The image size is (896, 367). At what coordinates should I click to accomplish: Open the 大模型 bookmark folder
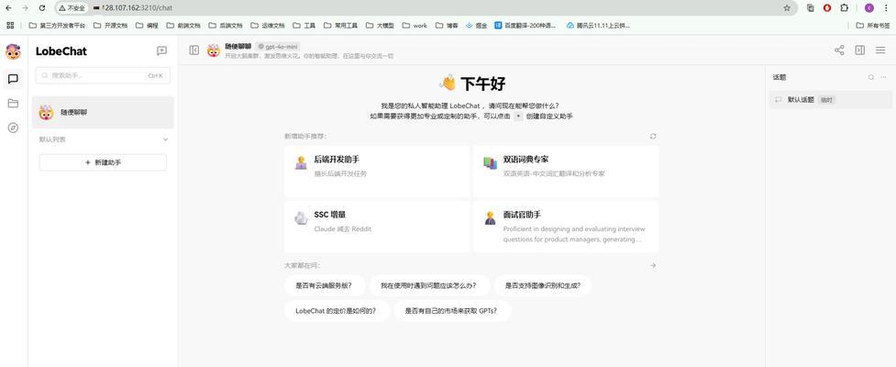click(x=380, y=25)
